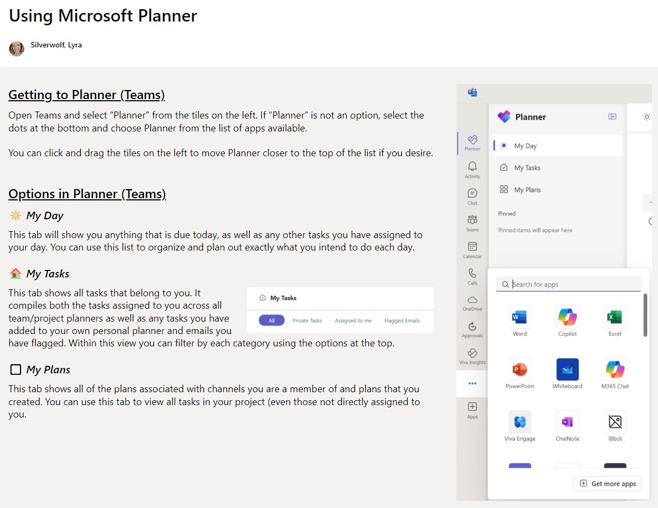This screenshot has height=508, width=658.
Task: Click the square icon beside My Plans heading
Action: 16,370
